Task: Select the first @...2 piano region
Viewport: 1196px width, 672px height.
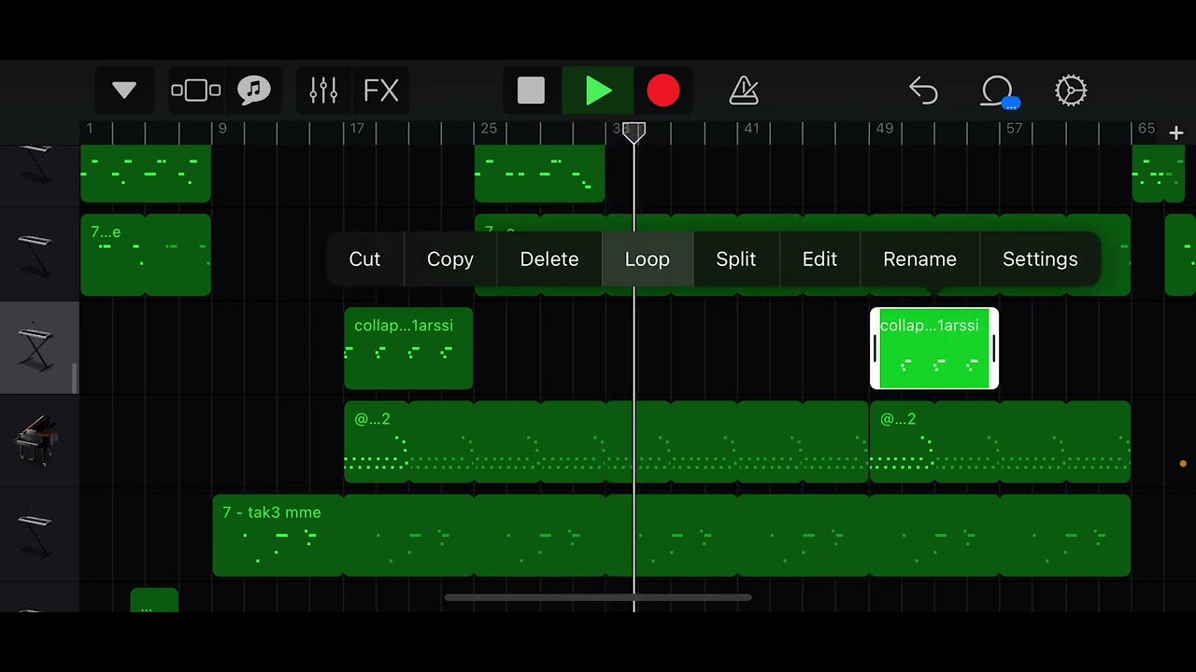Action: (x=605, y=441)
